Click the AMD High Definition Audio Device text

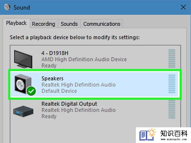click(x=84, y=59)
